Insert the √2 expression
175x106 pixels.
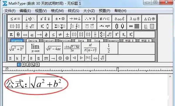pos(102,58)
